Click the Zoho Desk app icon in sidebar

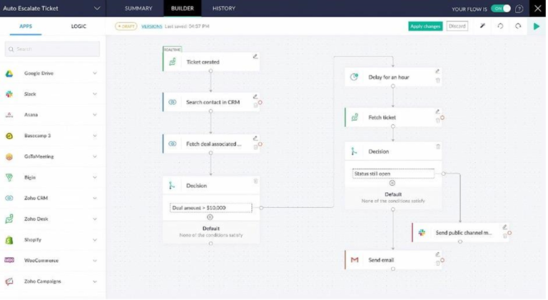click(x=9, y=219)
